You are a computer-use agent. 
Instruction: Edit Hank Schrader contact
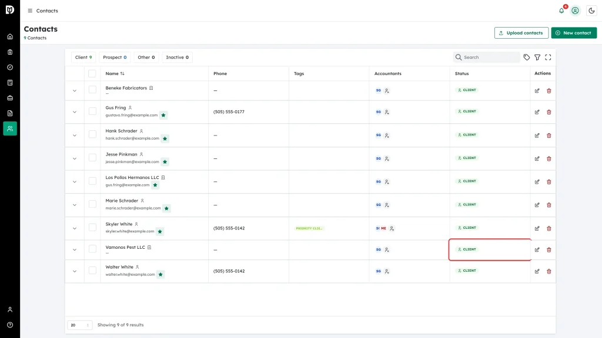click(537, 136)
